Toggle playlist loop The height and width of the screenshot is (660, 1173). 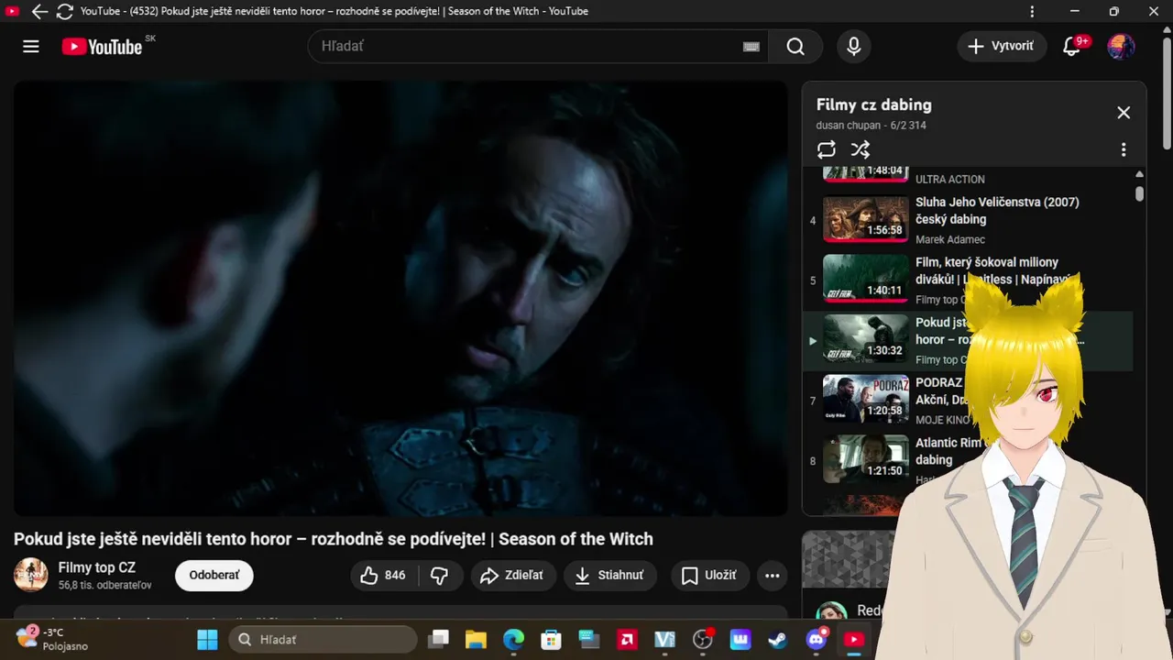tap(827, 149)
